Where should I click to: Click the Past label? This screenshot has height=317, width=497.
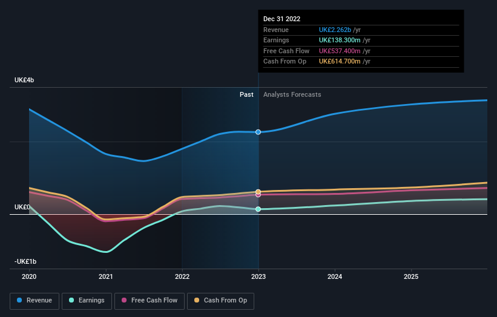tap(246, 94)
